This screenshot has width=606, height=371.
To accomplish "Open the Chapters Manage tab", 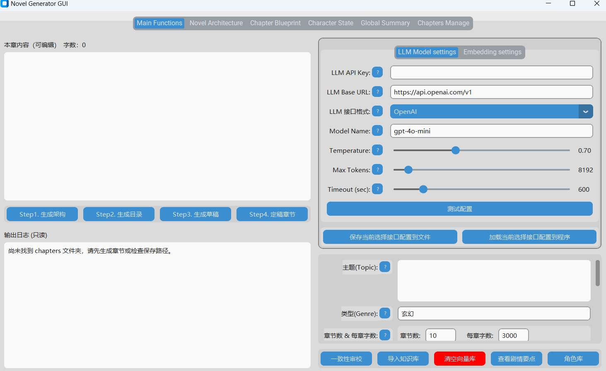I will click(x=443, y=23).
